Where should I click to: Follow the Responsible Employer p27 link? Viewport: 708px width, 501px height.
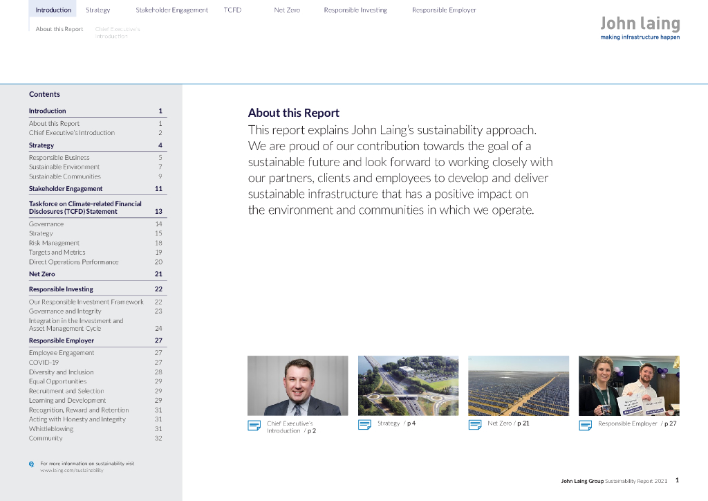click(637, 423)
